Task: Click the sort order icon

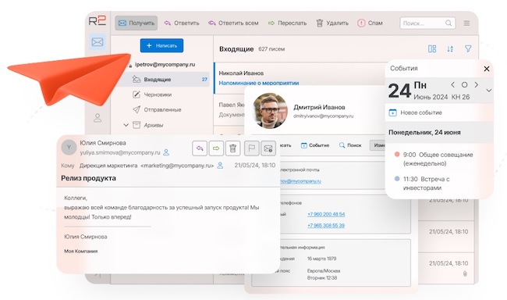Action: 450,49
